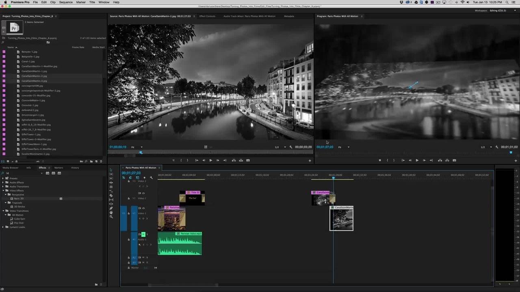The image size is (520, 292).
Task: Click the timeline playhead marker
Action: pos(333,178)
